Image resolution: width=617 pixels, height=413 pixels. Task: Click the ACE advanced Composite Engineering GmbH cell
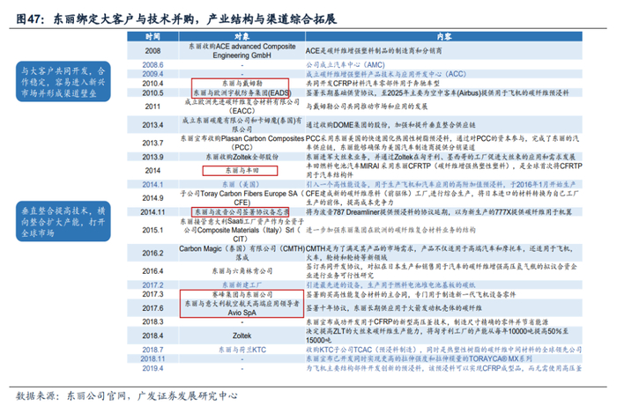click(242, 51)
